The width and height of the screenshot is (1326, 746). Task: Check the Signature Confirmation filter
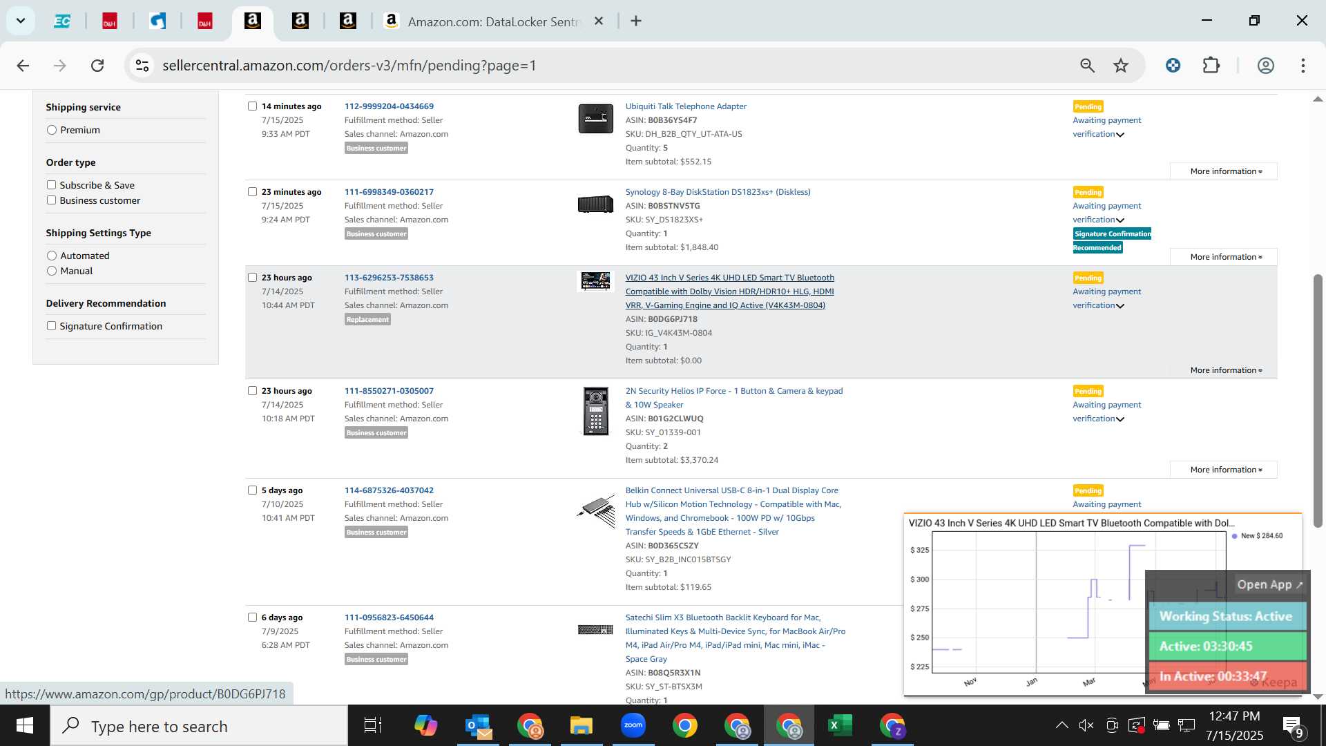[x=51, y=326]
